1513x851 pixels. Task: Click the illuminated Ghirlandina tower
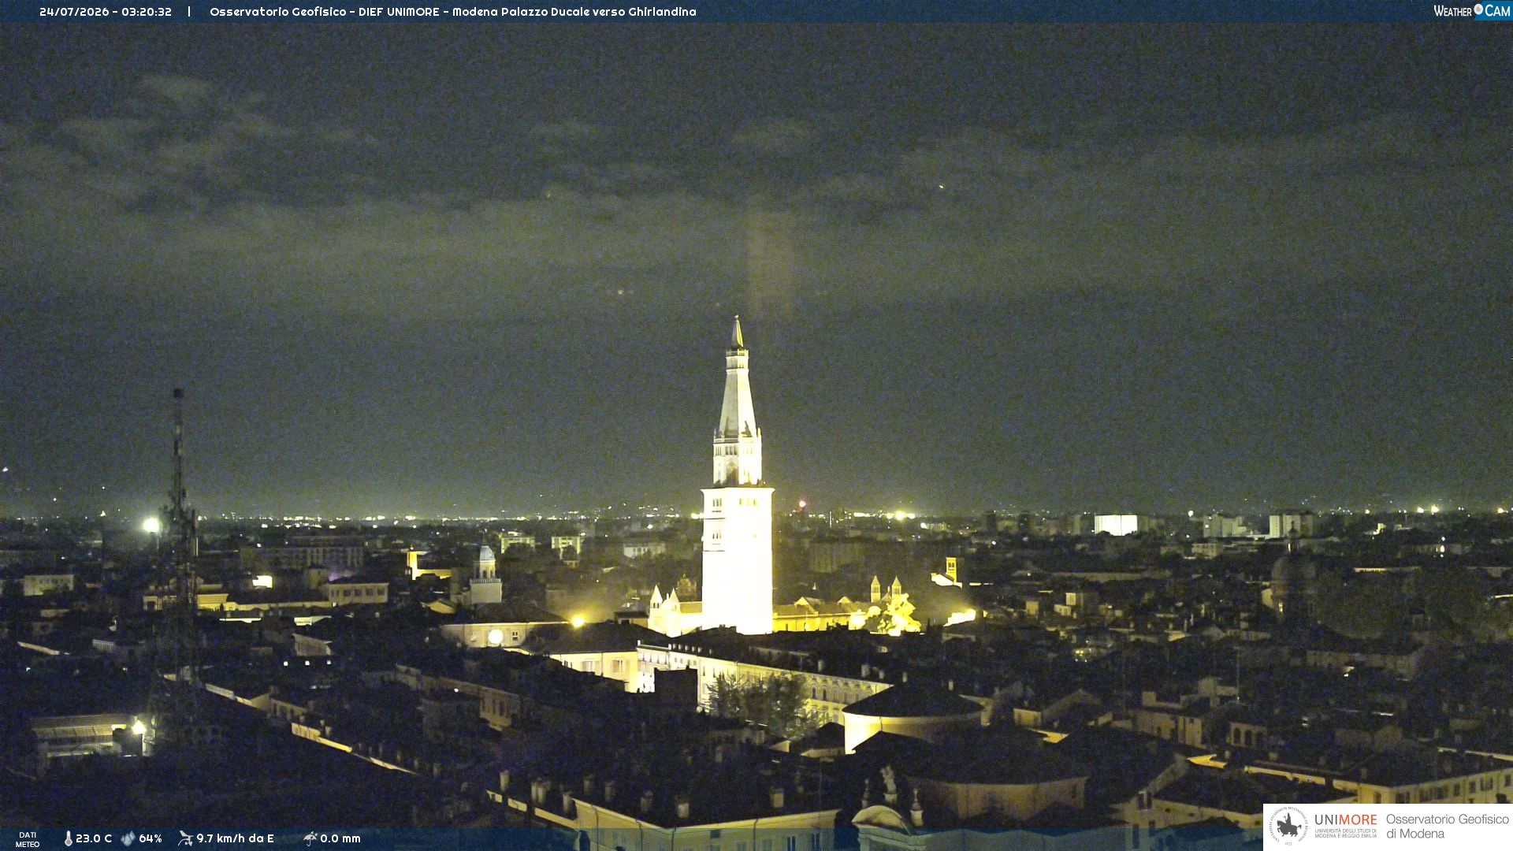pyautogui.click(x=737, y=476)
